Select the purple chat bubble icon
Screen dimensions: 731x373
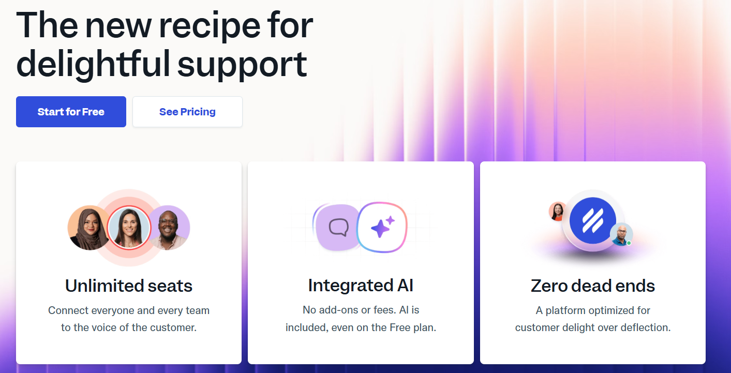(338, 228)
